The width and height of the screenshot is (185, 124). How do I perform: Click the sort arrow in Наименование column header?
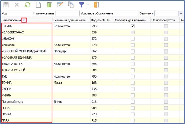24,20
